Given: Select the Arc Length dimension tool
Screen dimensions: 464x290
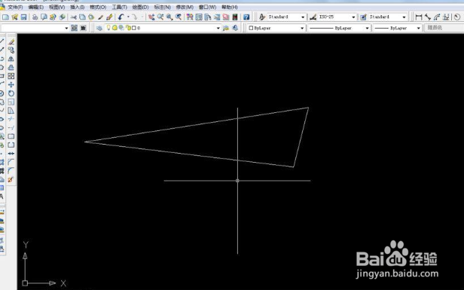Looking at the screenshot, I should point(437,17).
